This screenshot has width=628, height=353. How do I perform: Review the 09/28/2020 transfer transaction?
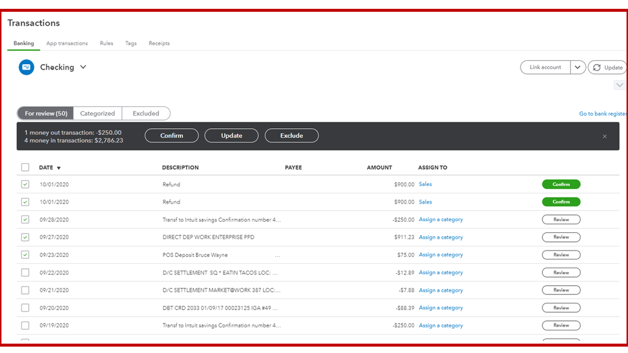[561, 220]
